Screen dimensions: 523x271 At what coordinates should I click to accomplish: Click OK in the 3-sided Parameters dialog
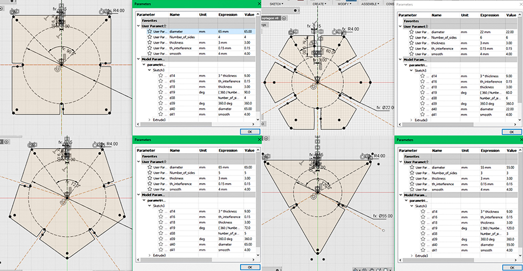(x=513, y=268)
